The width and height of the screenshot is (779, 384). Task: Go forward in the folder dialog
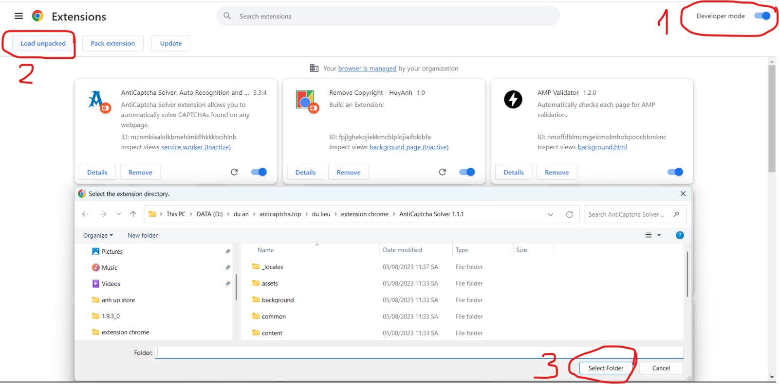(x=103, y=214)
